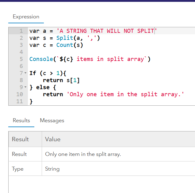Open the Messages tab
Viewport: 195px width, 193px height.
click(x=52, y=120)
